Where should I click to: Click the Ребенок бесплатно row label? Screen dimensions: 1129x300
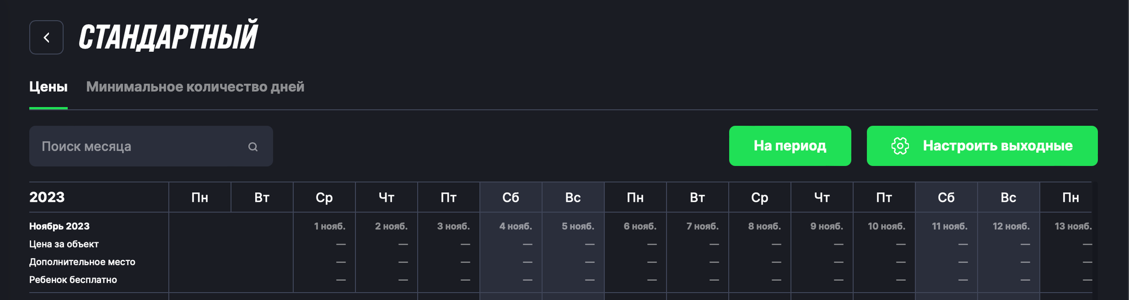coord(73,280)
